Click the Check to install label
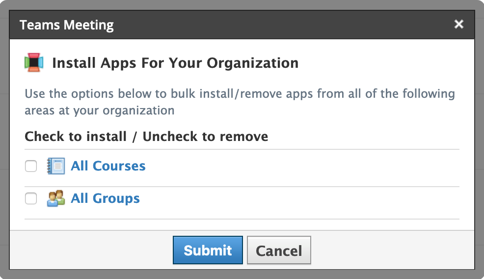The image size is (484, 279). click(x=76, y=136)
